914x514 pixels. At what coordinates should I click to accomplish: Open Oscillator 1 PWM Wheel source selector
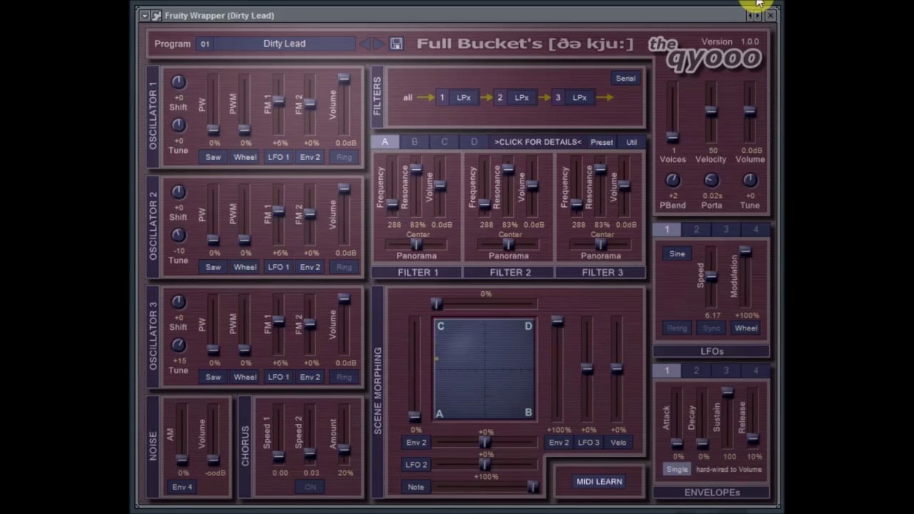click(x=245, y=157)
